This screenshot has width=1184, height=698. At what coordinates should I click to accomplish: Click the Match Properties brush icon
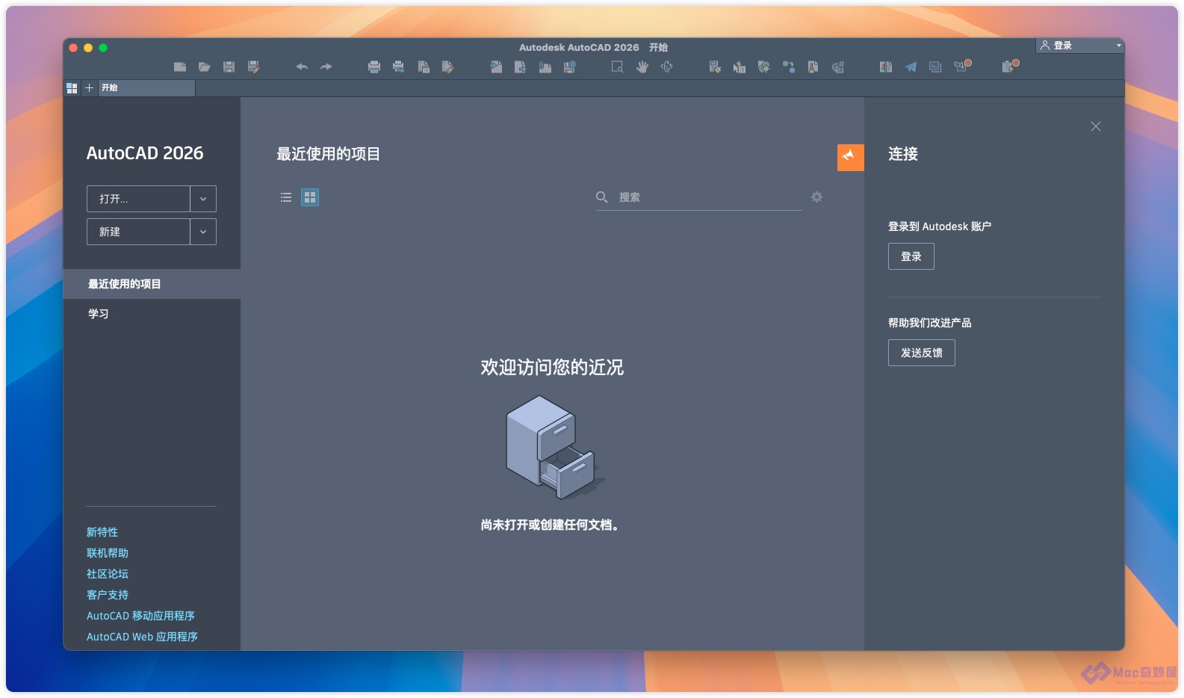coord(715,67)
